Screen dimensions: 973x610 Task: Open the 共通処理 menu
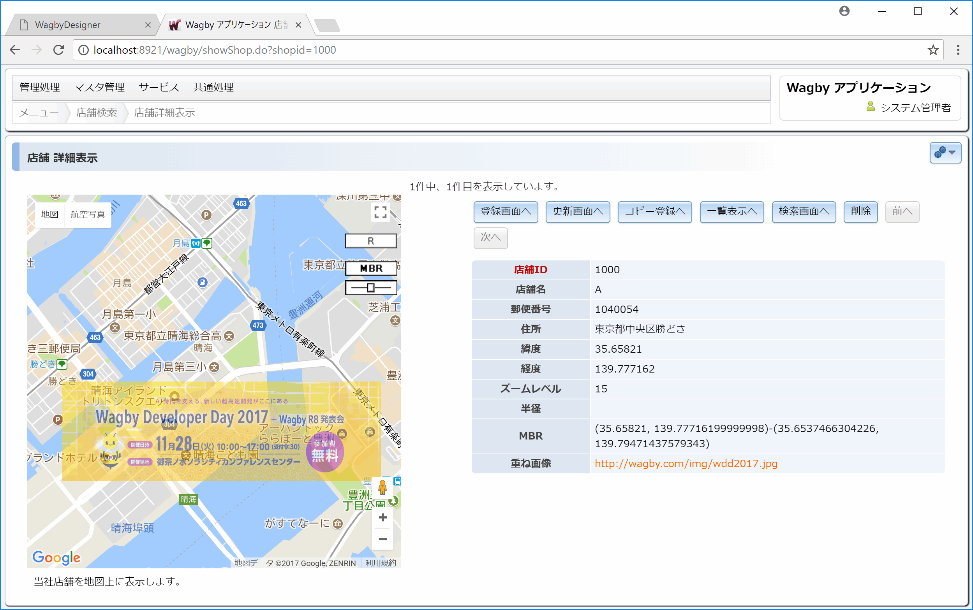point(213,87)
